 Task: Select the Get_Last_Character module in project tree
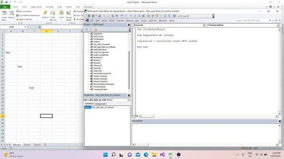[x=102, y=44]
